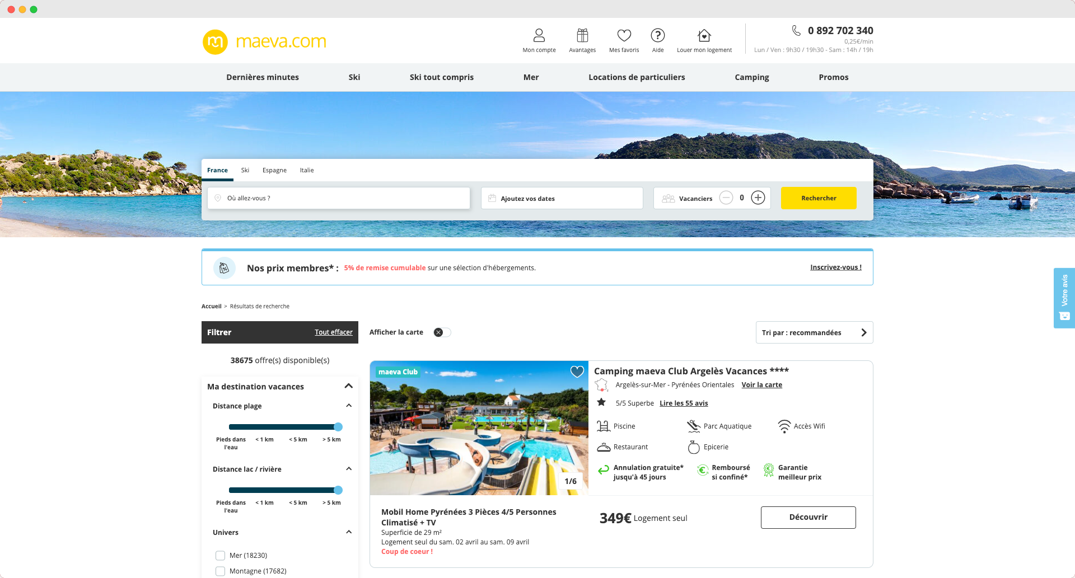Open Mes favoris heart icon
This screenshot has width=1075, height=578.
(x=624, y=35)
